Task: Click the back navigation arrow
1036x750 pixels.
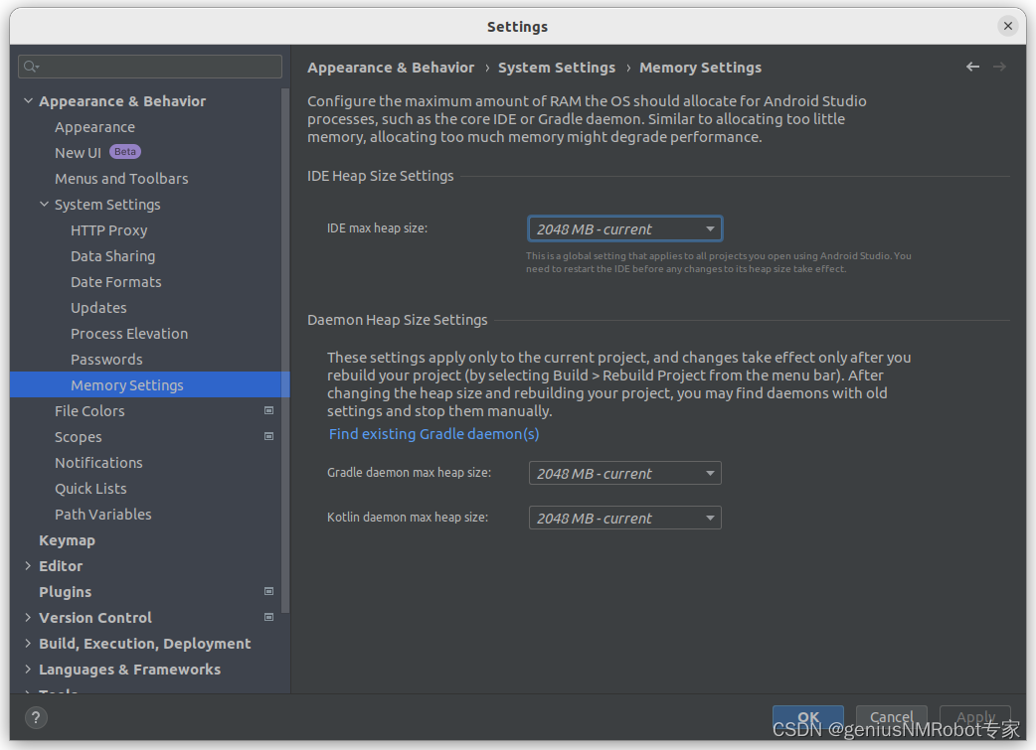Action: point(972,67)
